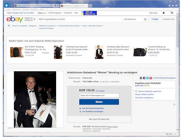The width and height of the screenshot is (183, 137).
Task: Expand Stöbern in Kategorien dropdown
Action: pos(30,19)
